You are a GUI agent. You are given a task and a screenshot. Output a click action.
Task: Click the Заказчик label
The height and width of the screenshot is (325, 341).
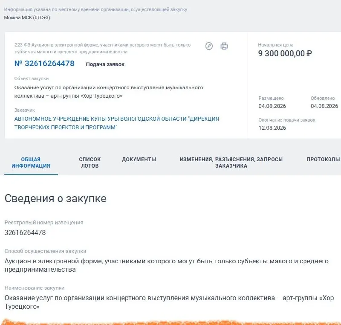pos(25,110)
